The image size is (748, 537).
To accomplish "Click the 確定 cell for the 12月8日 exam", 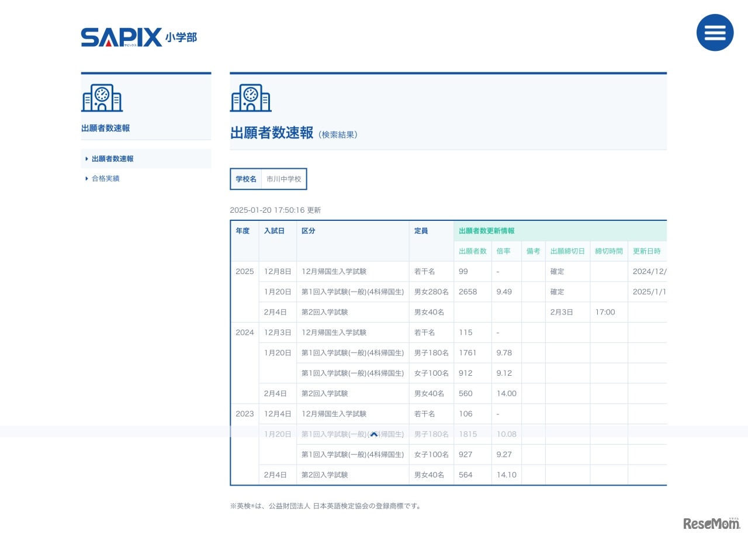I will [x=556, y=271].
